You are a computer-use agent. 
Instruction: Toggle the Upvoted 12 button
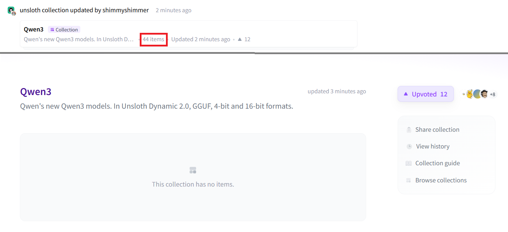coord(425,94)
